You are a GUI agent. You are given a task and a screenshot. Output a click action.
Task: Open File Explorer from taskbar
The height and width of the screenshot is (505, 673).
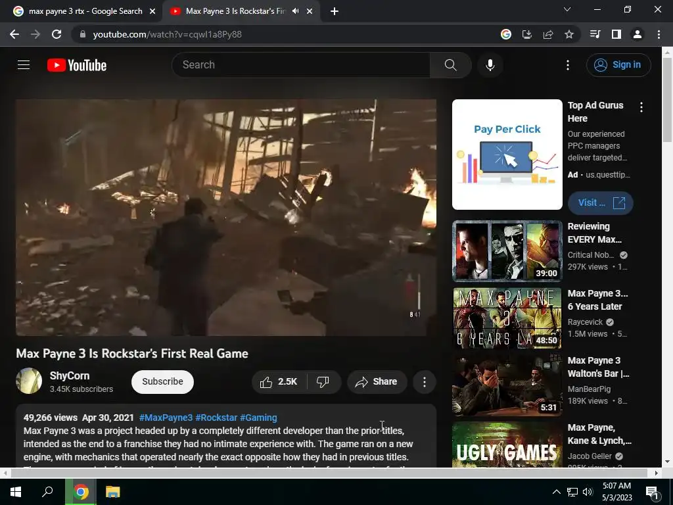click(113, 492)
